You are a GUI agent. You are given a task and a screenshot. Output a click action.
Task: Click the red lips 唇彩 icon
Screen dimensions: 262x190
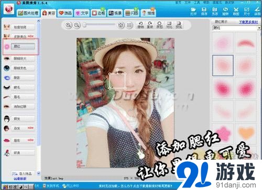(7, 140)
